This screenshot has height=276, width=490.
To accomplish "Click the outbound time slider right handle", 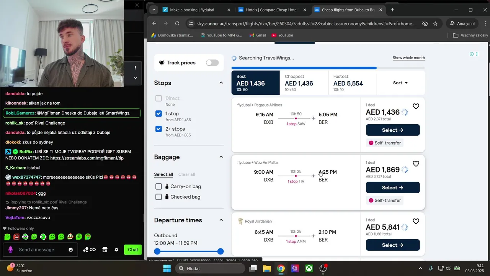I will [220, 251].
